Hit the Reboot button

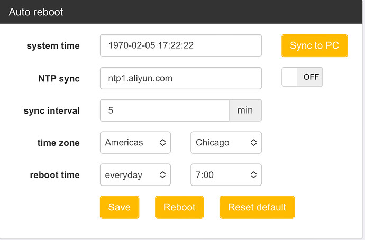179,207
